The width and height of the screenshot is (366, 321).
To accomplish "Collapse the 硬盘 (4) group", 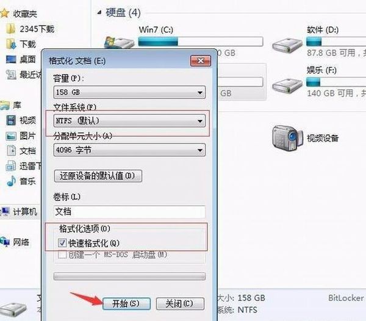I will click(99, 12).
